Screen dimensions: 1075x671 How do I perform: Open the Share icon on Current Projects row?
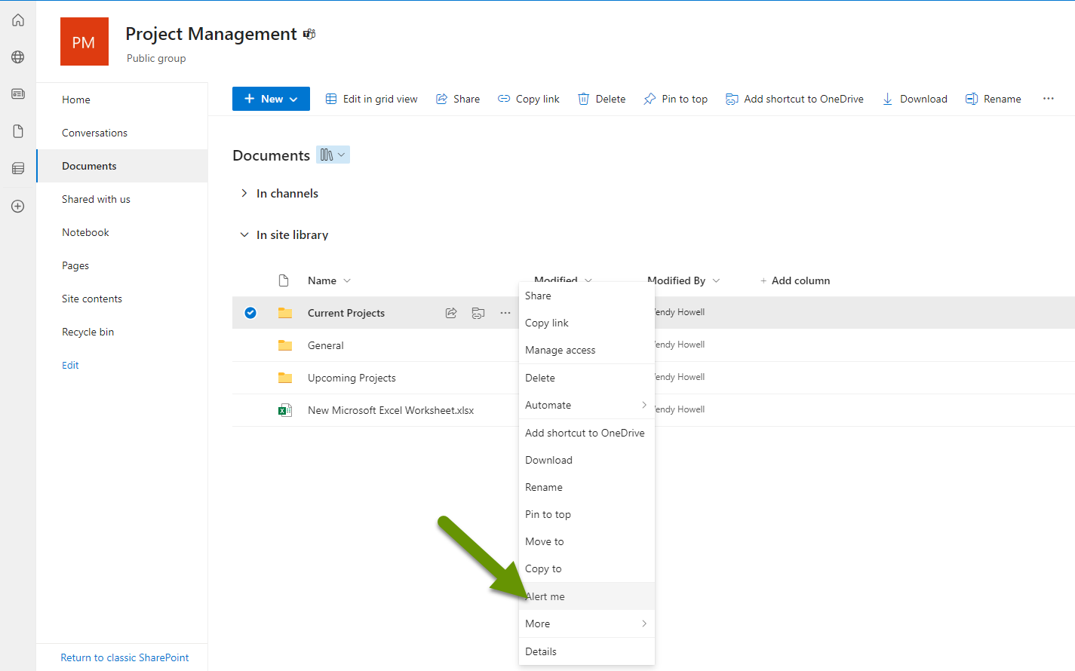pyautogui.click(x=450, y=312)
